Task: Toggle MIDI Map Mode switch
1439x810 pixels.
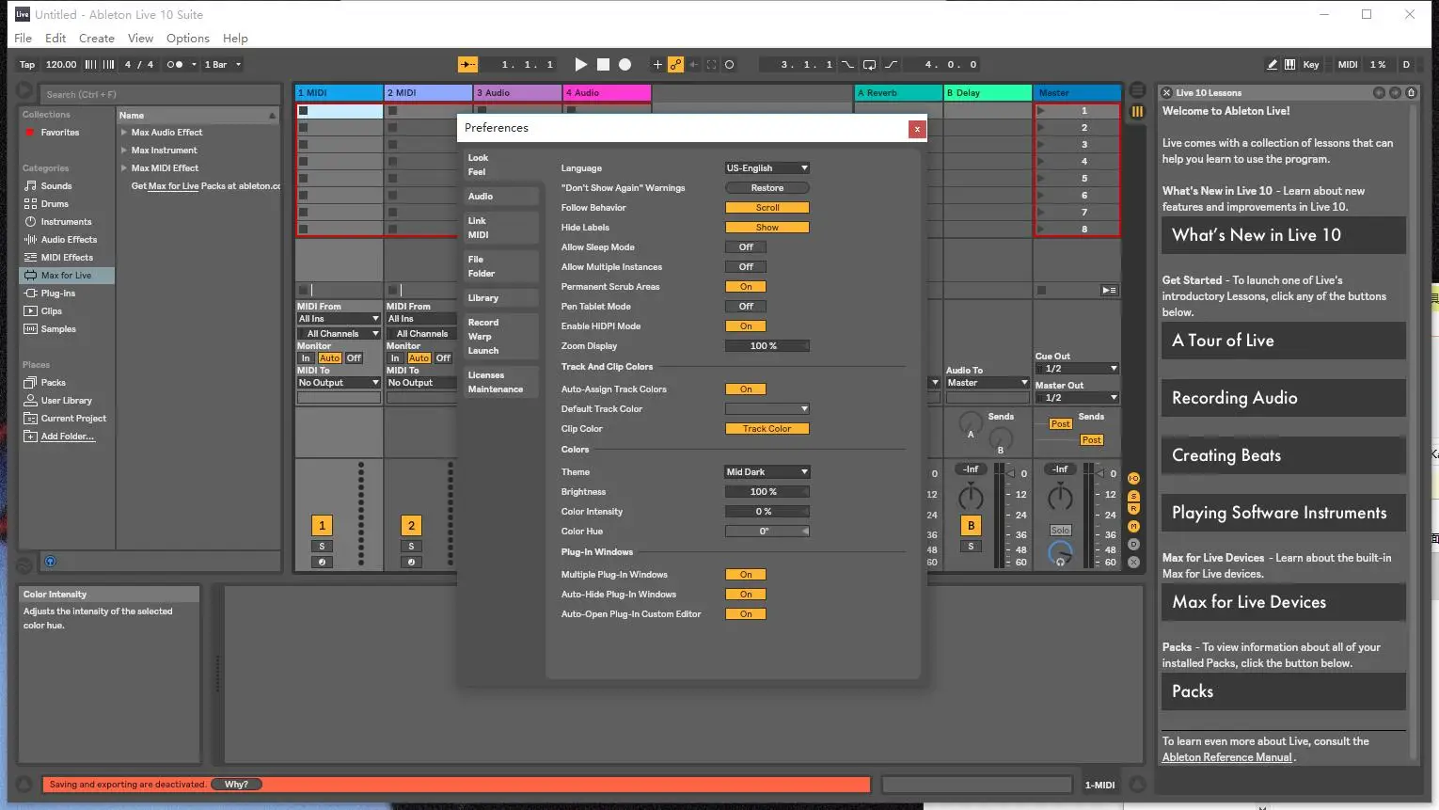Action: [1348, 64]
